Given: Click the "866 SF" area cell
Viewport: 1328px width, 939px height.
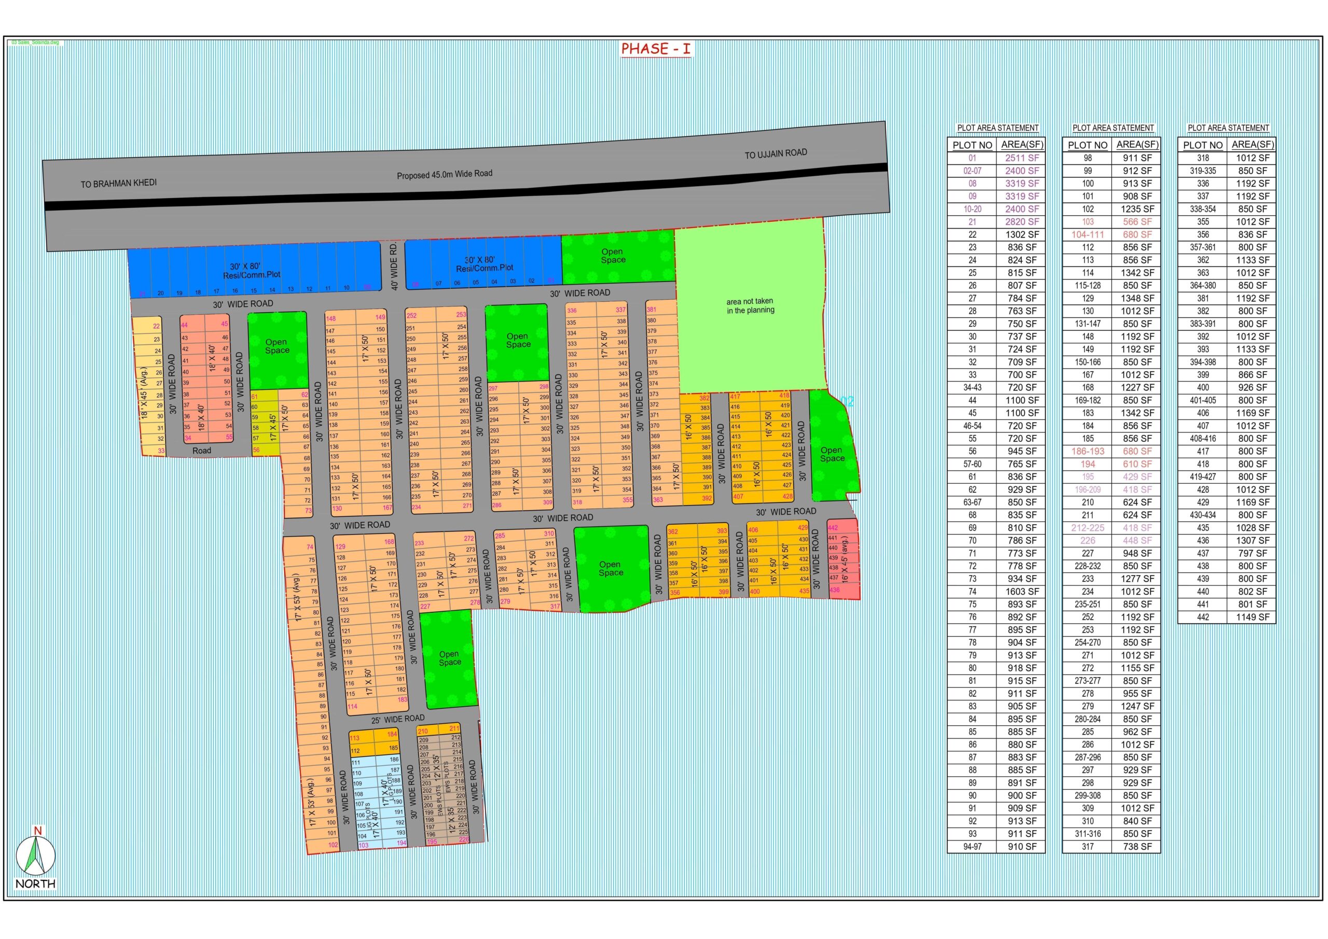Looking at the screenshot, I should [x=1253, y=375].
